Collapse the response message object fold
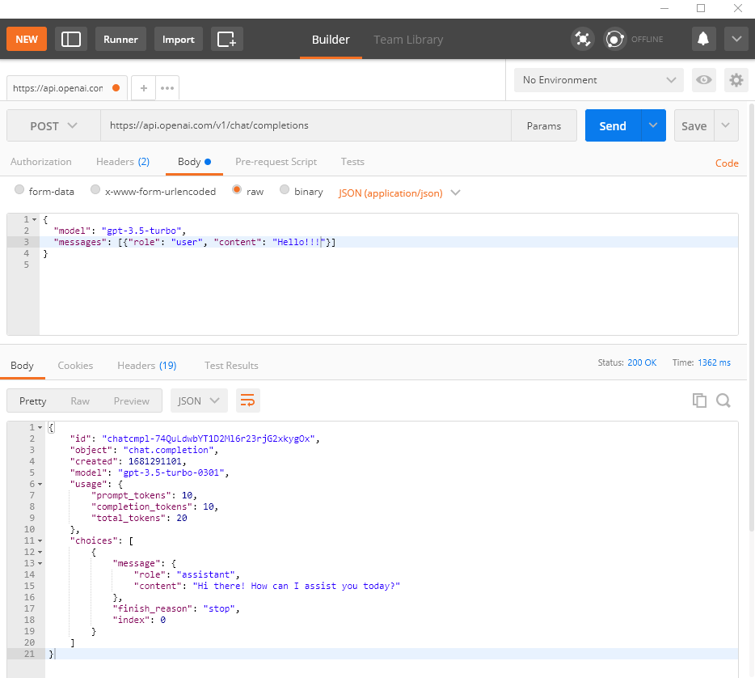This screenshot has height=678, width=755. click(x=40, y=563)
